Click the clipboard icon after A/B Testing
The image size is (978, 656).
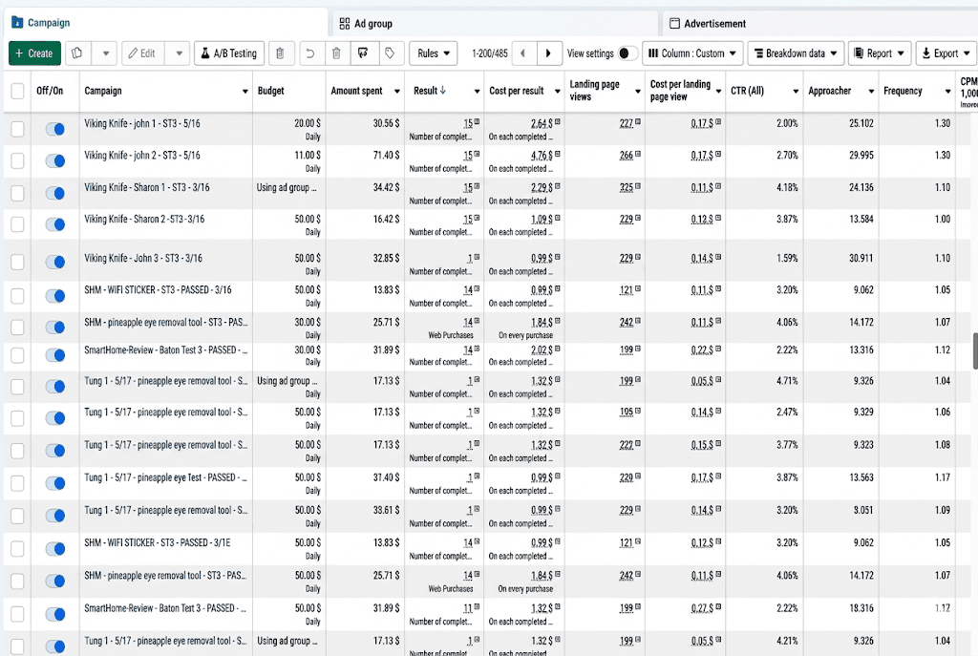[x=280, y=53]
